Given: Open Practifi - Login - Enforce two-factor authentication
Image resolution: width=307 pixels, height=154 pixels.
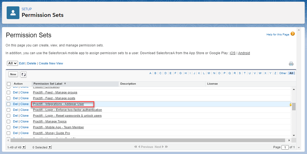Looking at the screenshot, I should point(67,110).
